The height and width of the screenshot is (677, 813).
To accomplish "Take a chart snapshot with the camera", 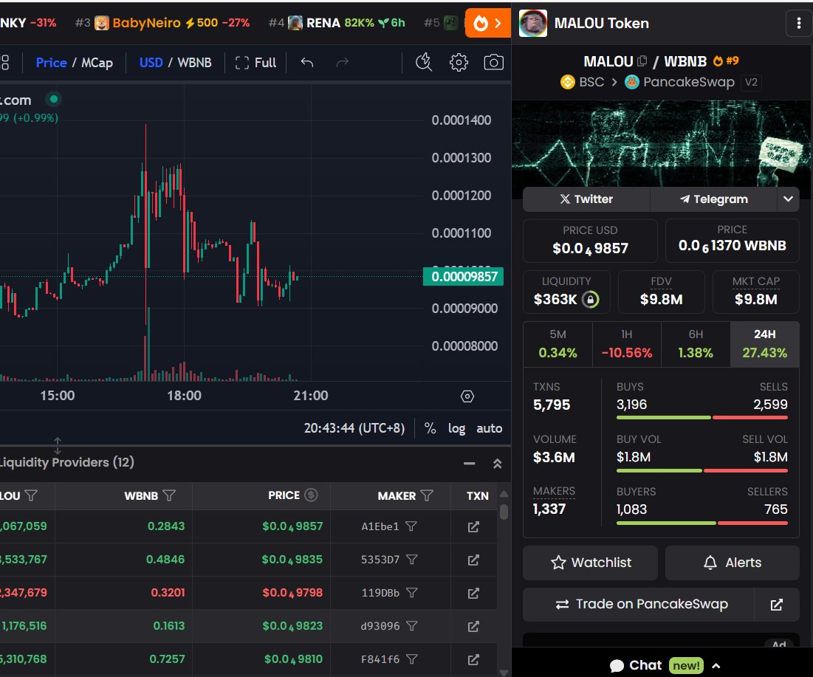I will (493, 63).
